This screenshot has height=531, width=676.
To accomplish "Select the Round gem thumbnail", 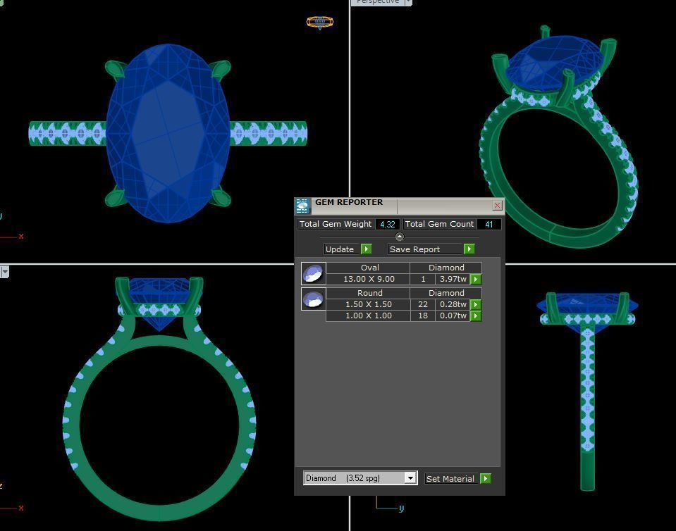I will (314, 299).
